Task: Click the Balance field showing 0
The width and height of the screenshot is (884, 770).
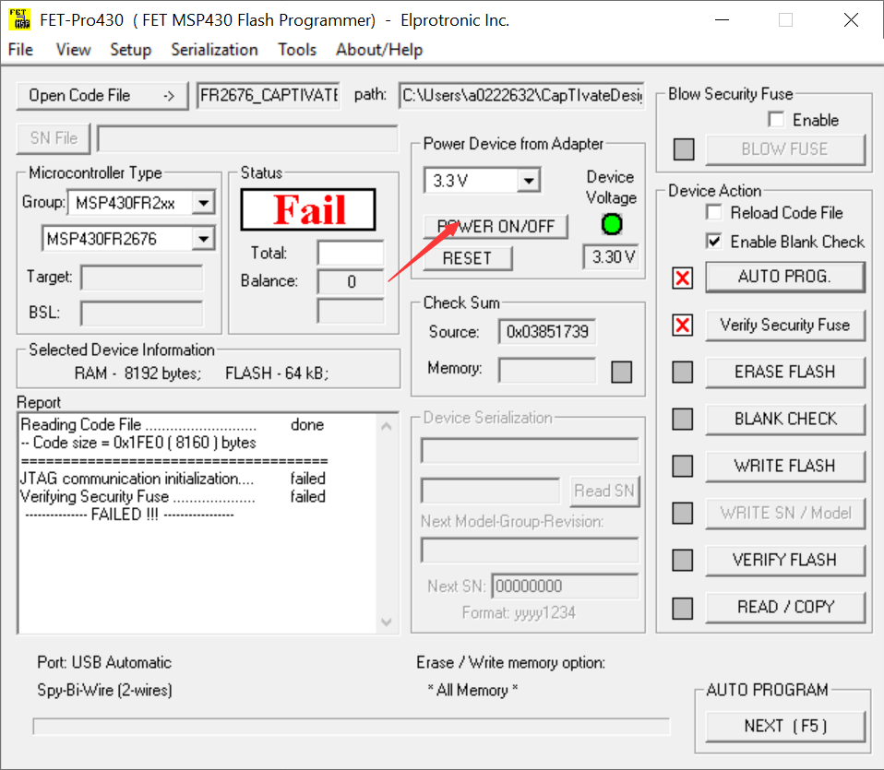Action: [x=351, y=281]
